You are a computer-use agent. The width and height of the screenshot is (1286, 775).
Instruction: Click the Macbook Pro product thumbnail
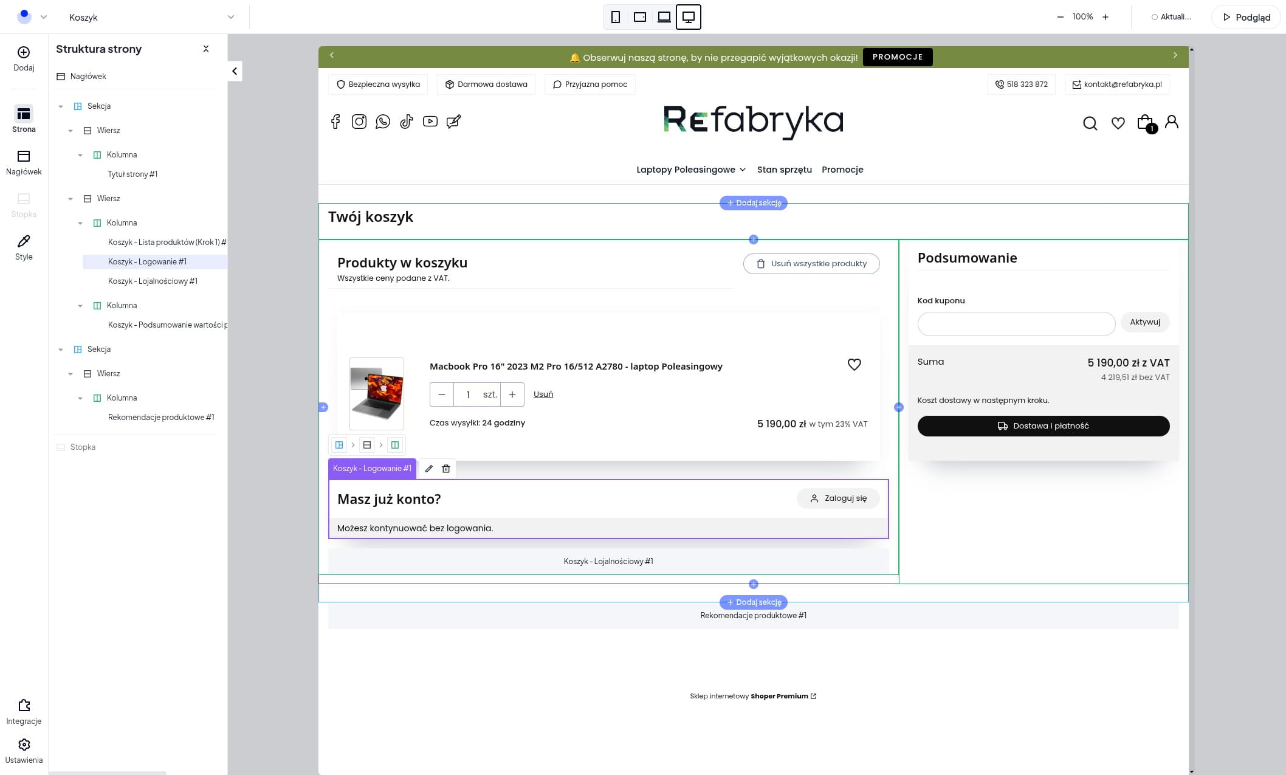tap(377, 394)
